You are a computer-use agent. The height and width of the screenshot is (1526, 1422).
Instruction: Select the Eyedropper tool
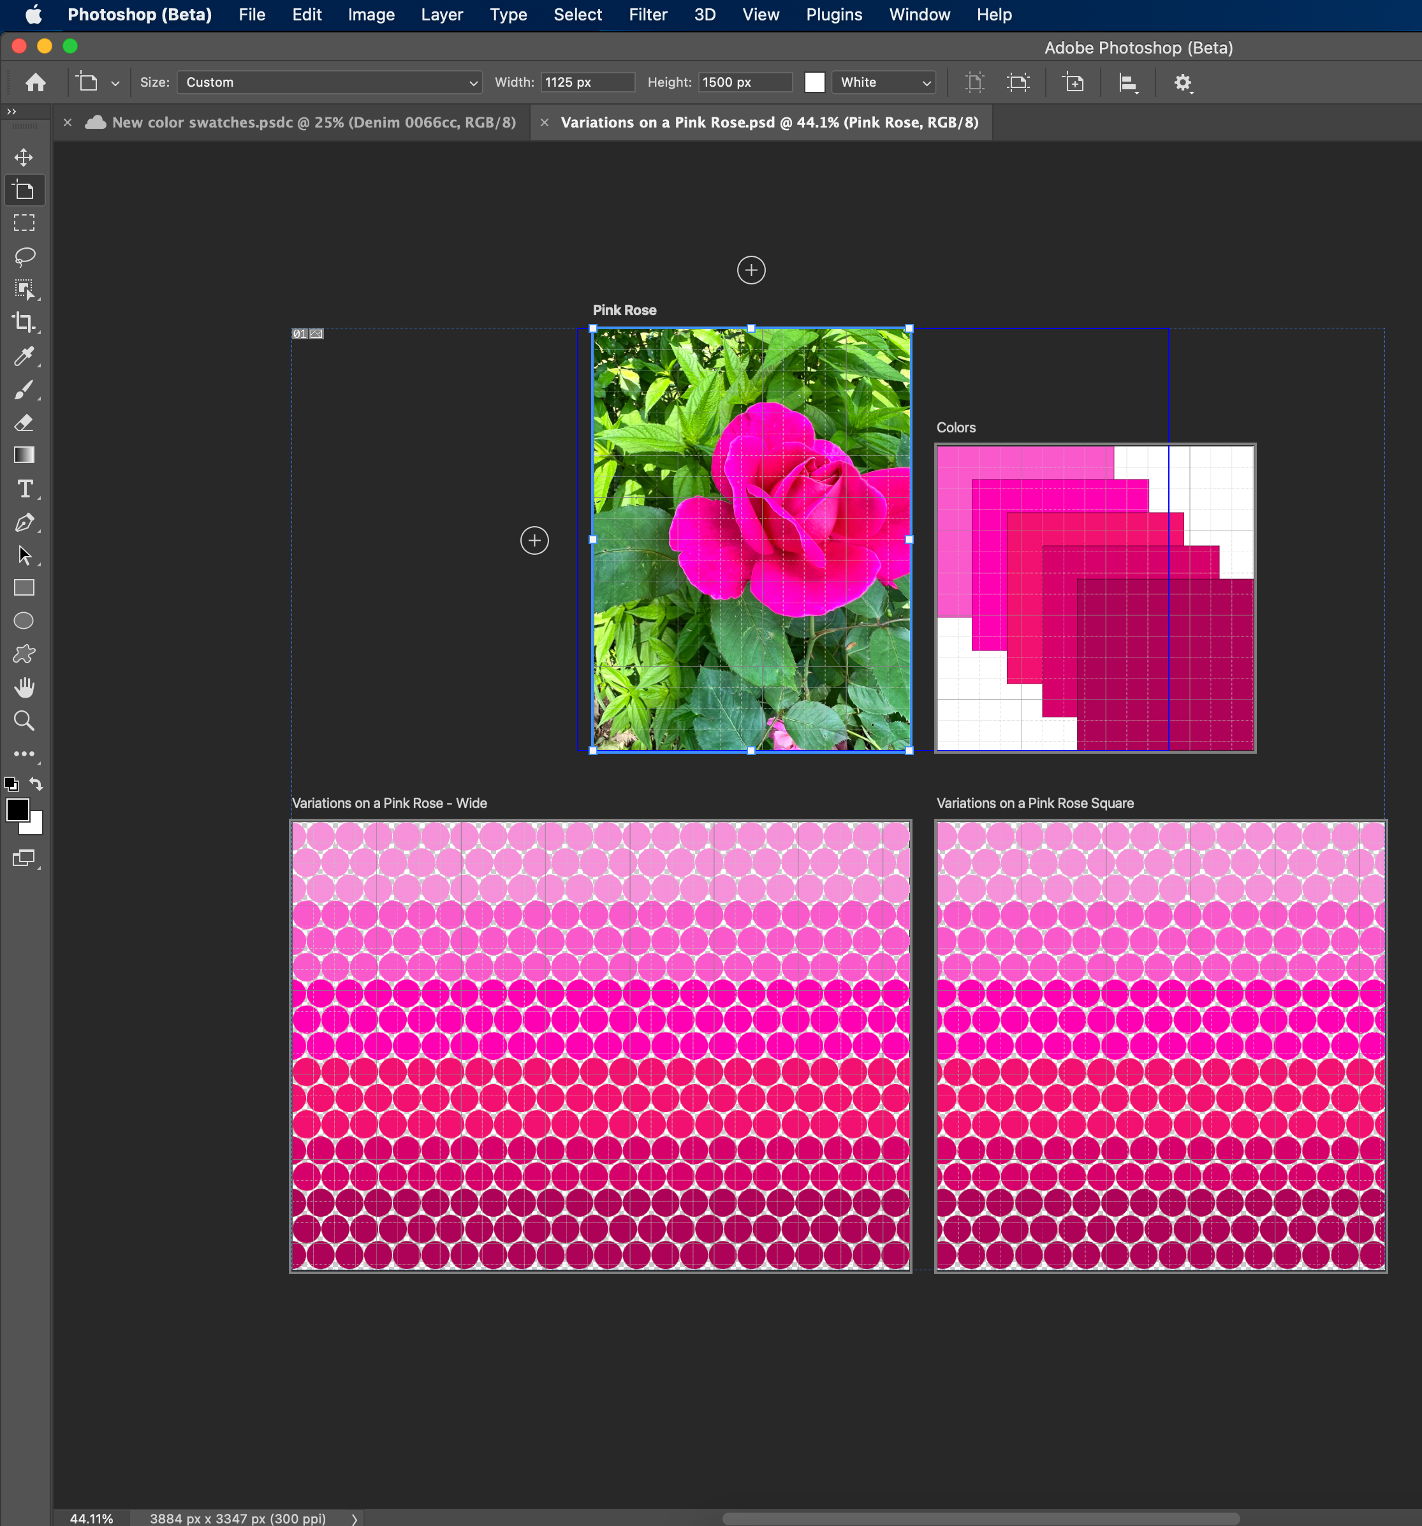click(x=24, y=356)
